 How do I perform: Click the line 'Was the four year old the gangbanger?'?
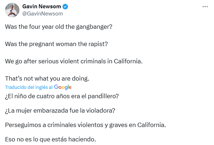[59, 27]
